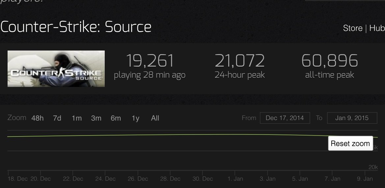The image size is (385, 188).
Task: Click the 20k y-axis label
Action: pyautogui.click(x=373, y=167)
